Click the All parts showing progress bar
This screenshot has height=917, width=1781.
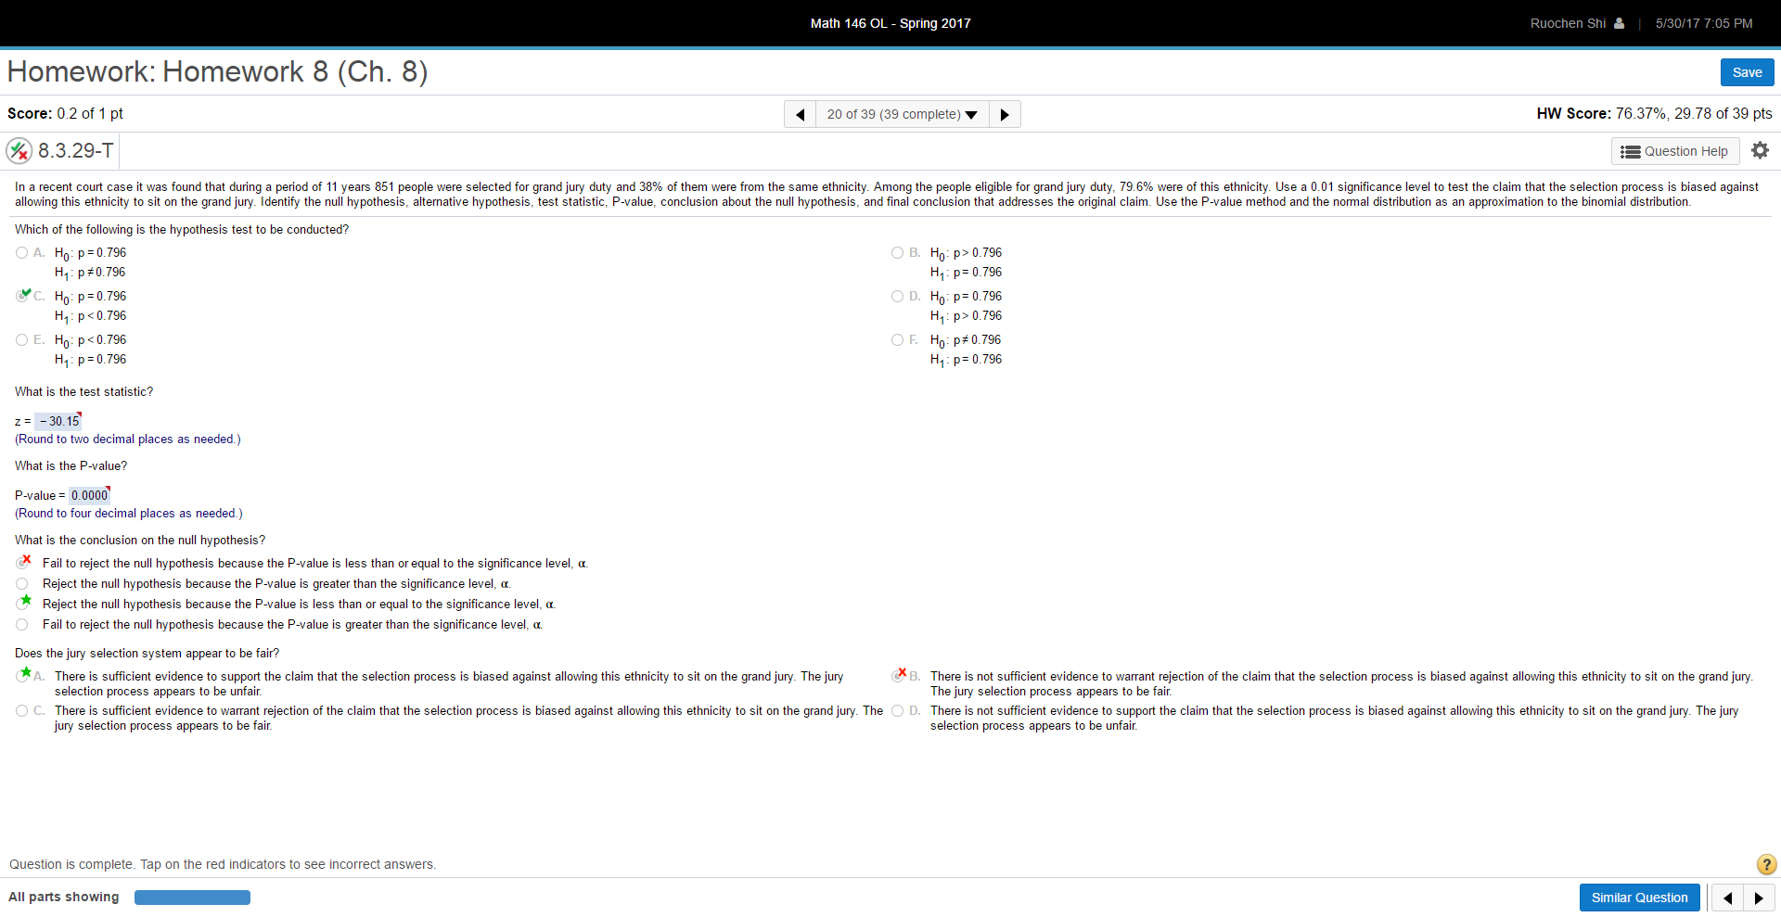tap(192, 897)
